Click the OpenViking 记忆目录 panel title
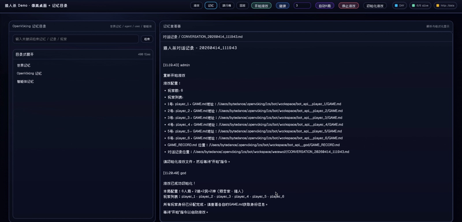462x222 pixels. pos(29,26)
